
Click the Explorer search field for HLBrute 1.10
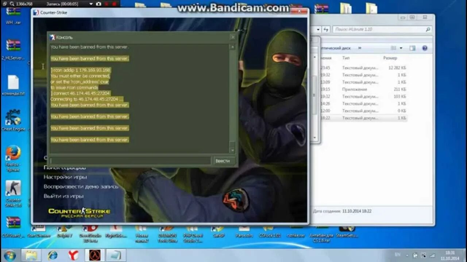(382, 29)
